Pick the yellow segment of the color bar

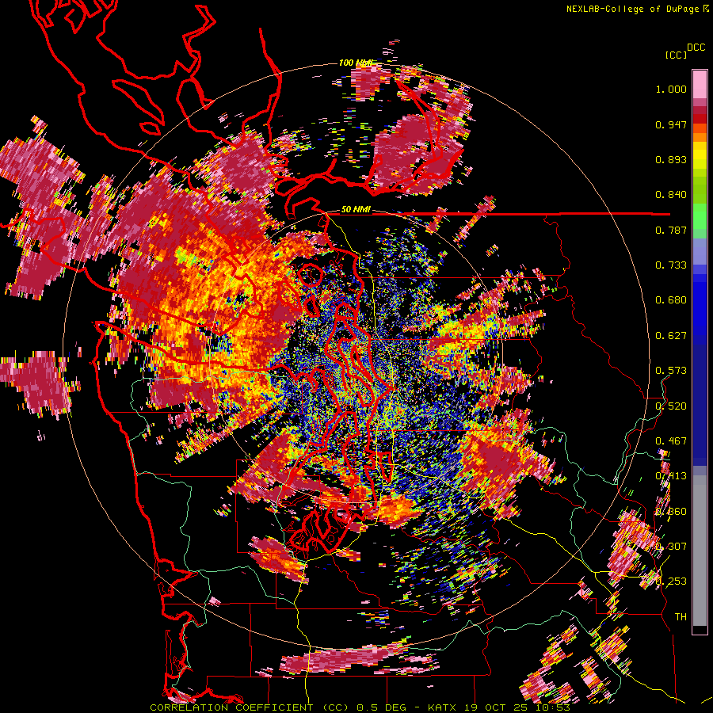700,156
